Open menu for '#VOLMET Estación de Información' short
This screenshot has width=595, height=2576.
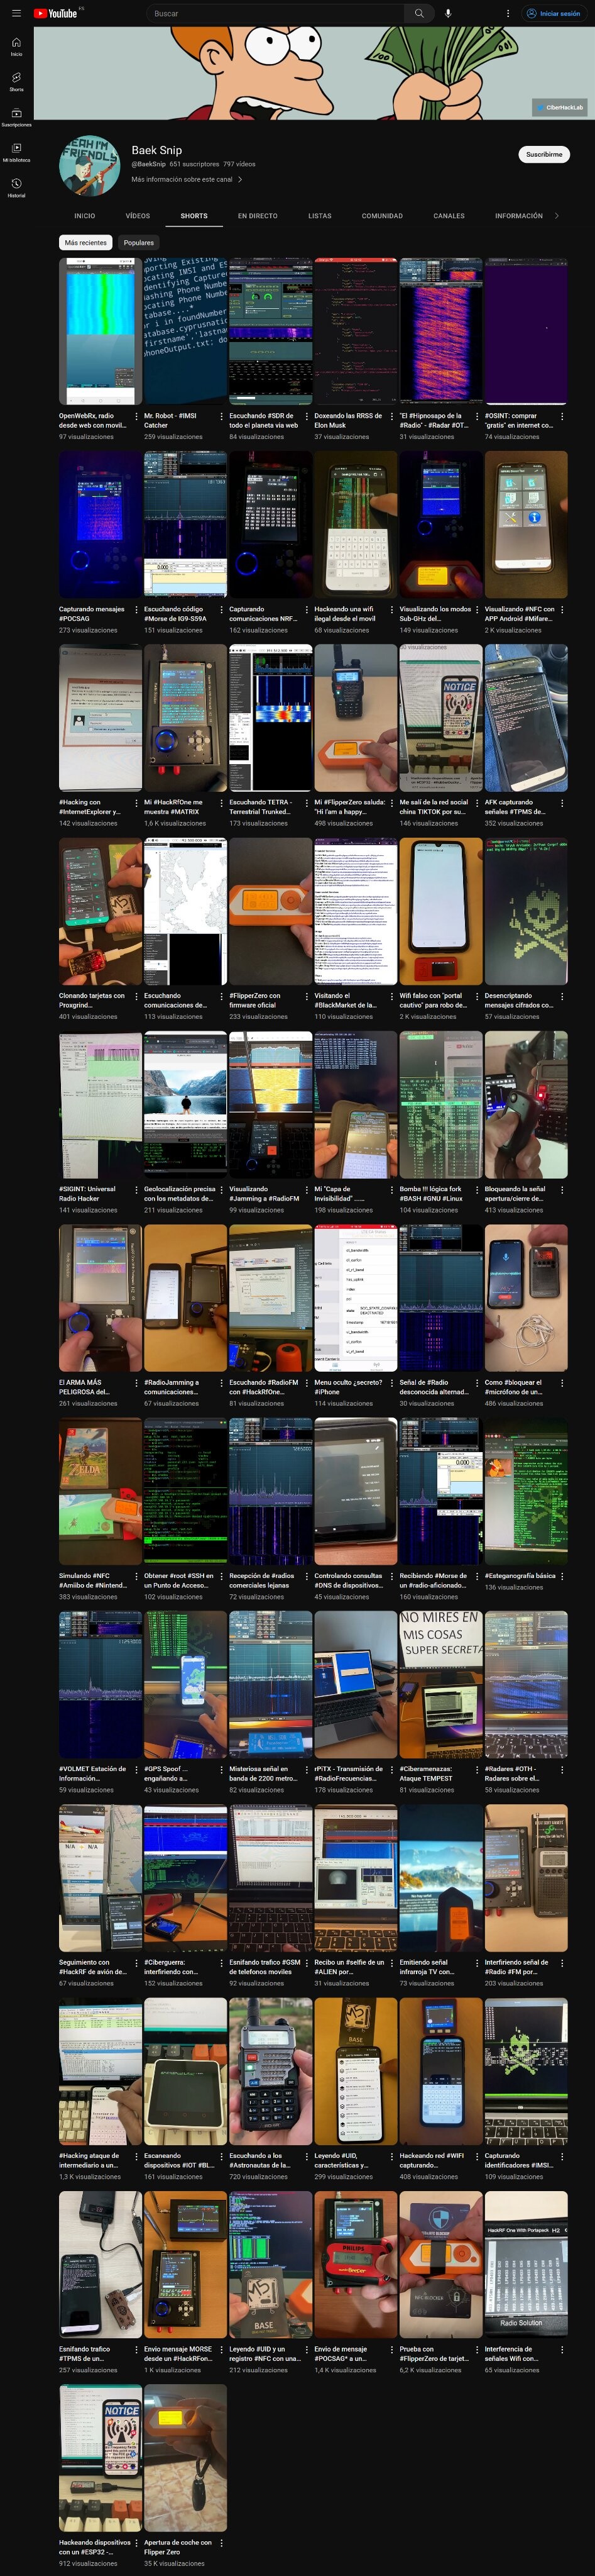[137, 1769]
